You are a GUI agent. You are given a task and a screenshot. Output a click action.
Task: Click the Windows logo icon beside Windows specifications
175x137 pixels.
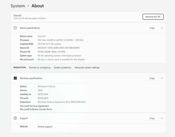[15, 78]
